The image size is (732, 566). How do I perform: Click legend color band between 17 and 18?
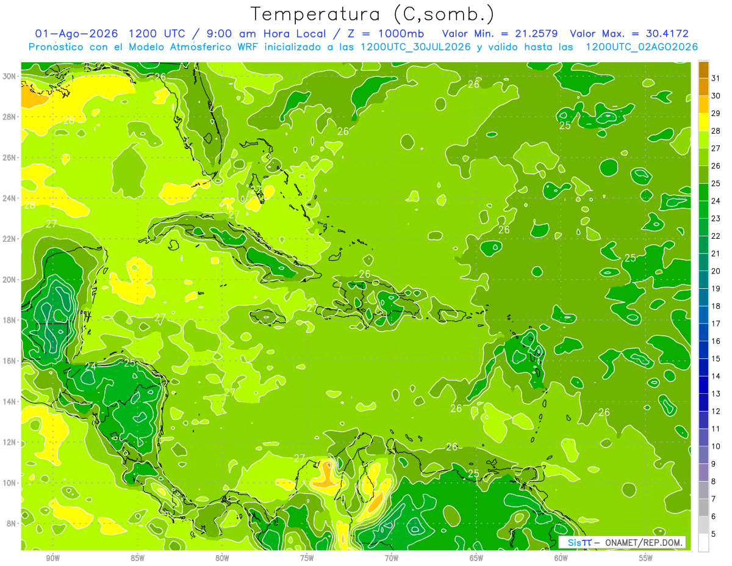[703, 315]
